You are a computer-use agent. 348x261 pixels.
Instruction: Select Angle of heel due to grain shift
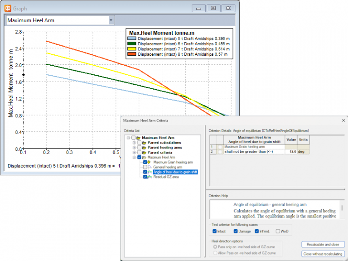coord(175,172)
